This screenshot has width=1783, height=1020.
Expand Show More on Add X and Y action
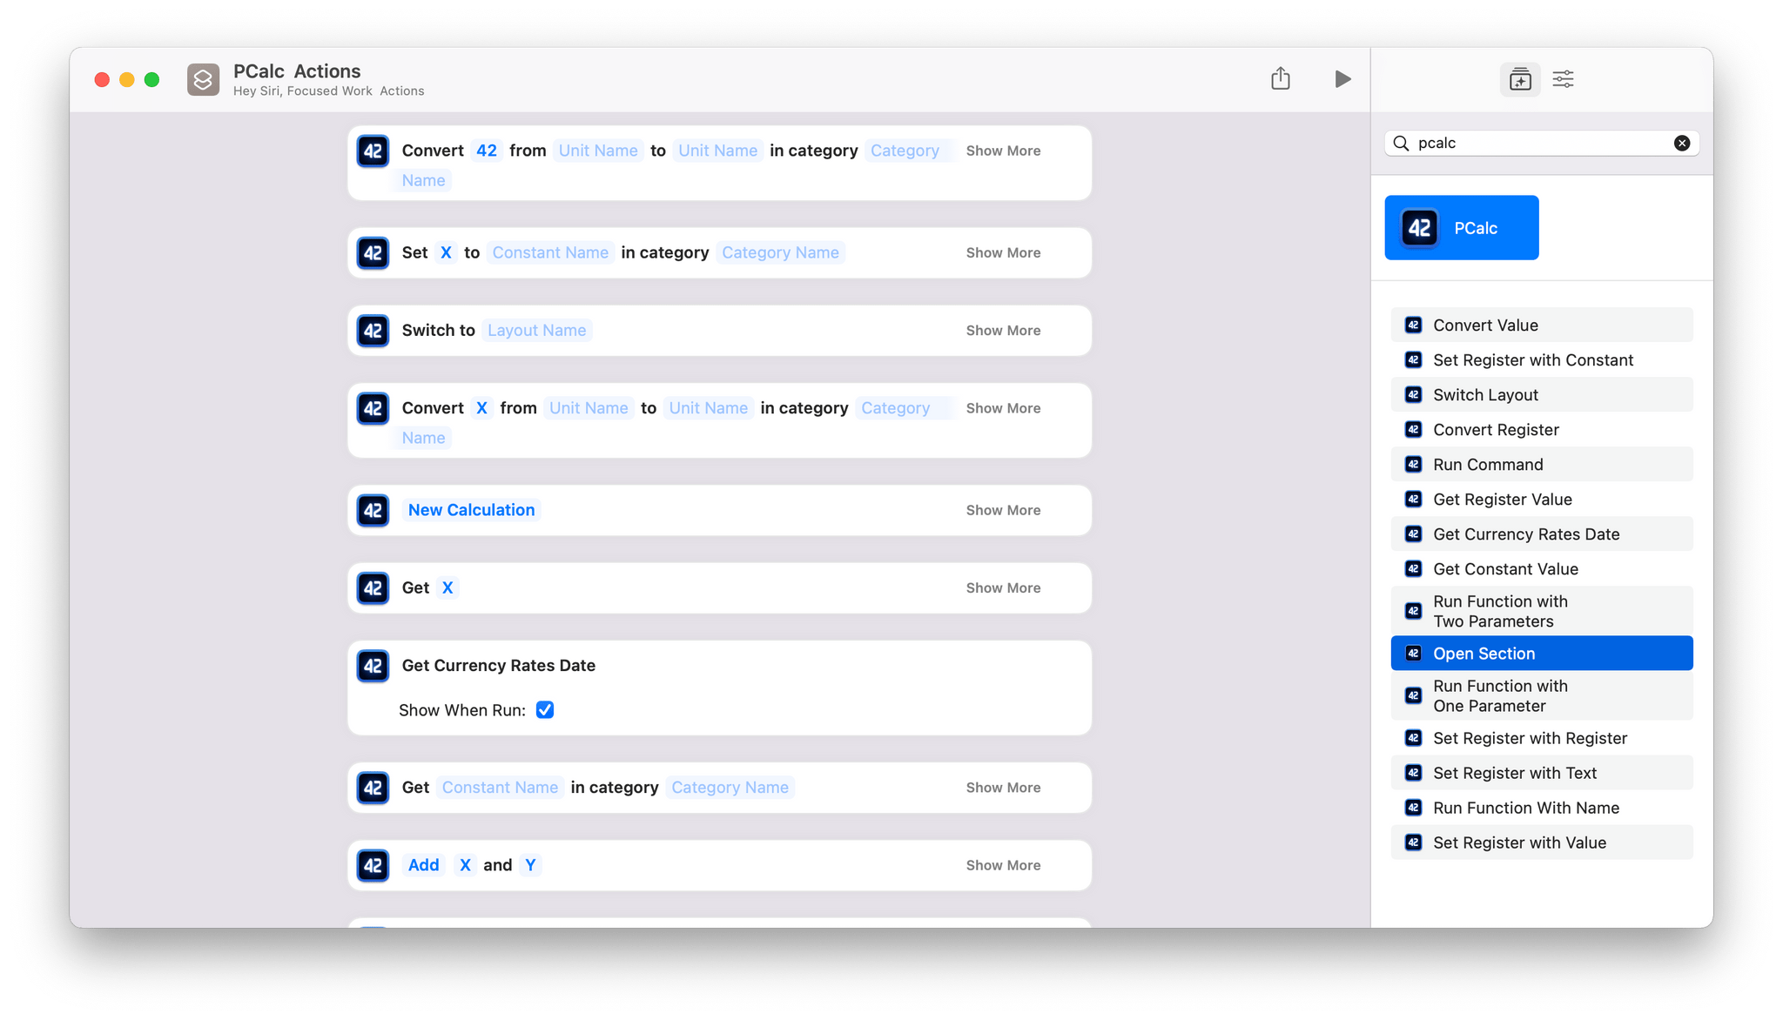pos(1003,865)
